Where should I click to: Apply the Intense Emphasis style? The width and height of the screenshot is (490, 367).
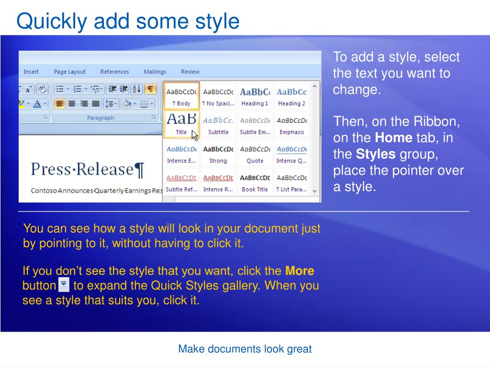click(x=181, y=154)
